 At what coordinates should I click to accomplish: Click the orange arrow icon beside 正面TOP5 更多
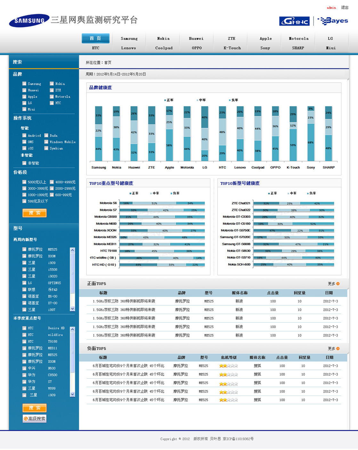pyautogui.click(x=338, y=284)
